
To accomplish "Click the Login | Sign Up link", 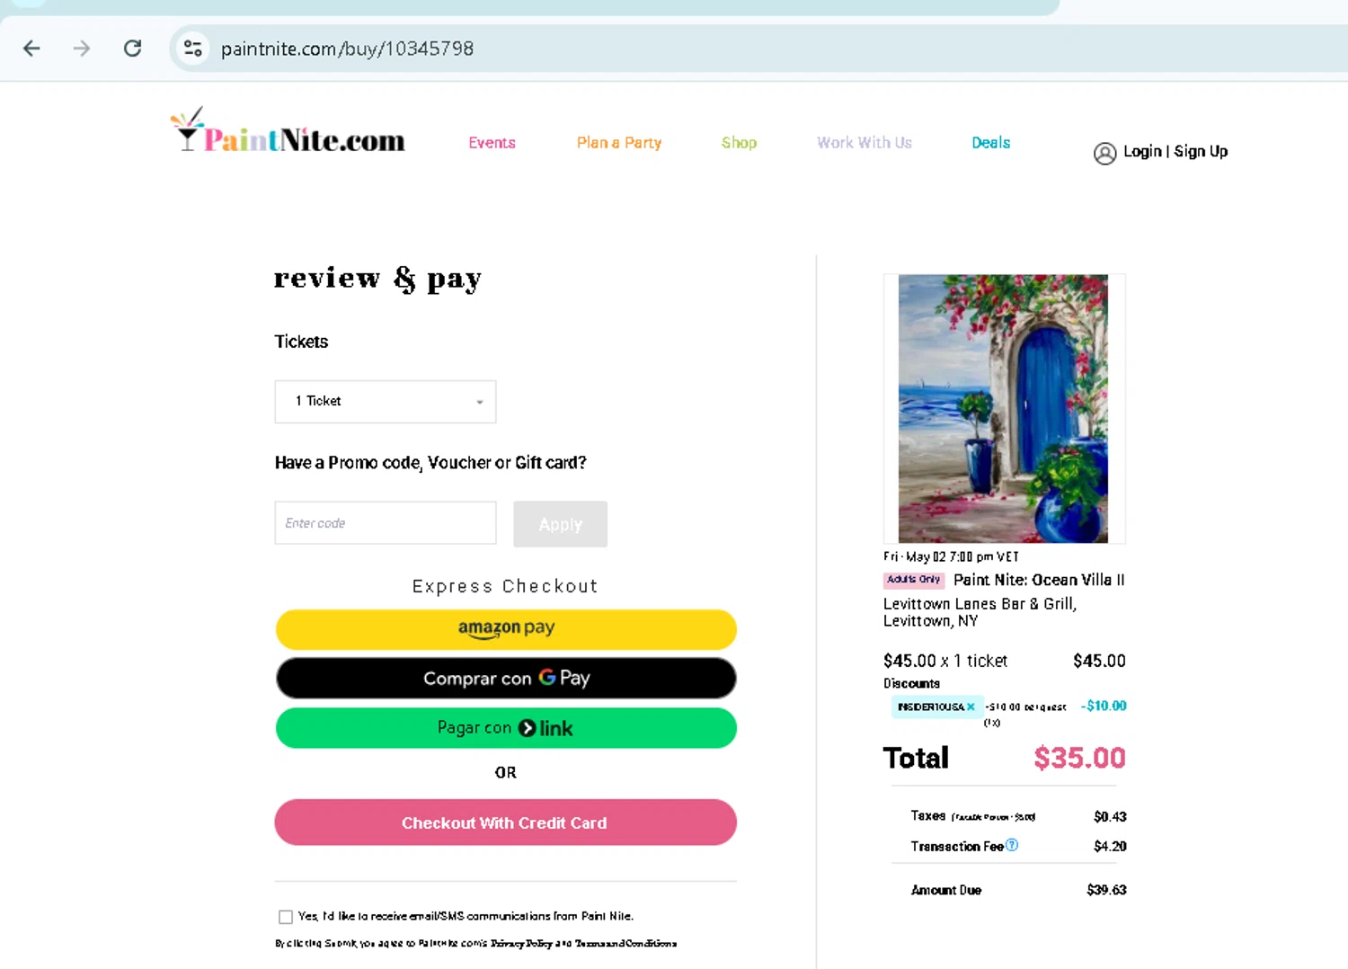I will (1175, 152).
